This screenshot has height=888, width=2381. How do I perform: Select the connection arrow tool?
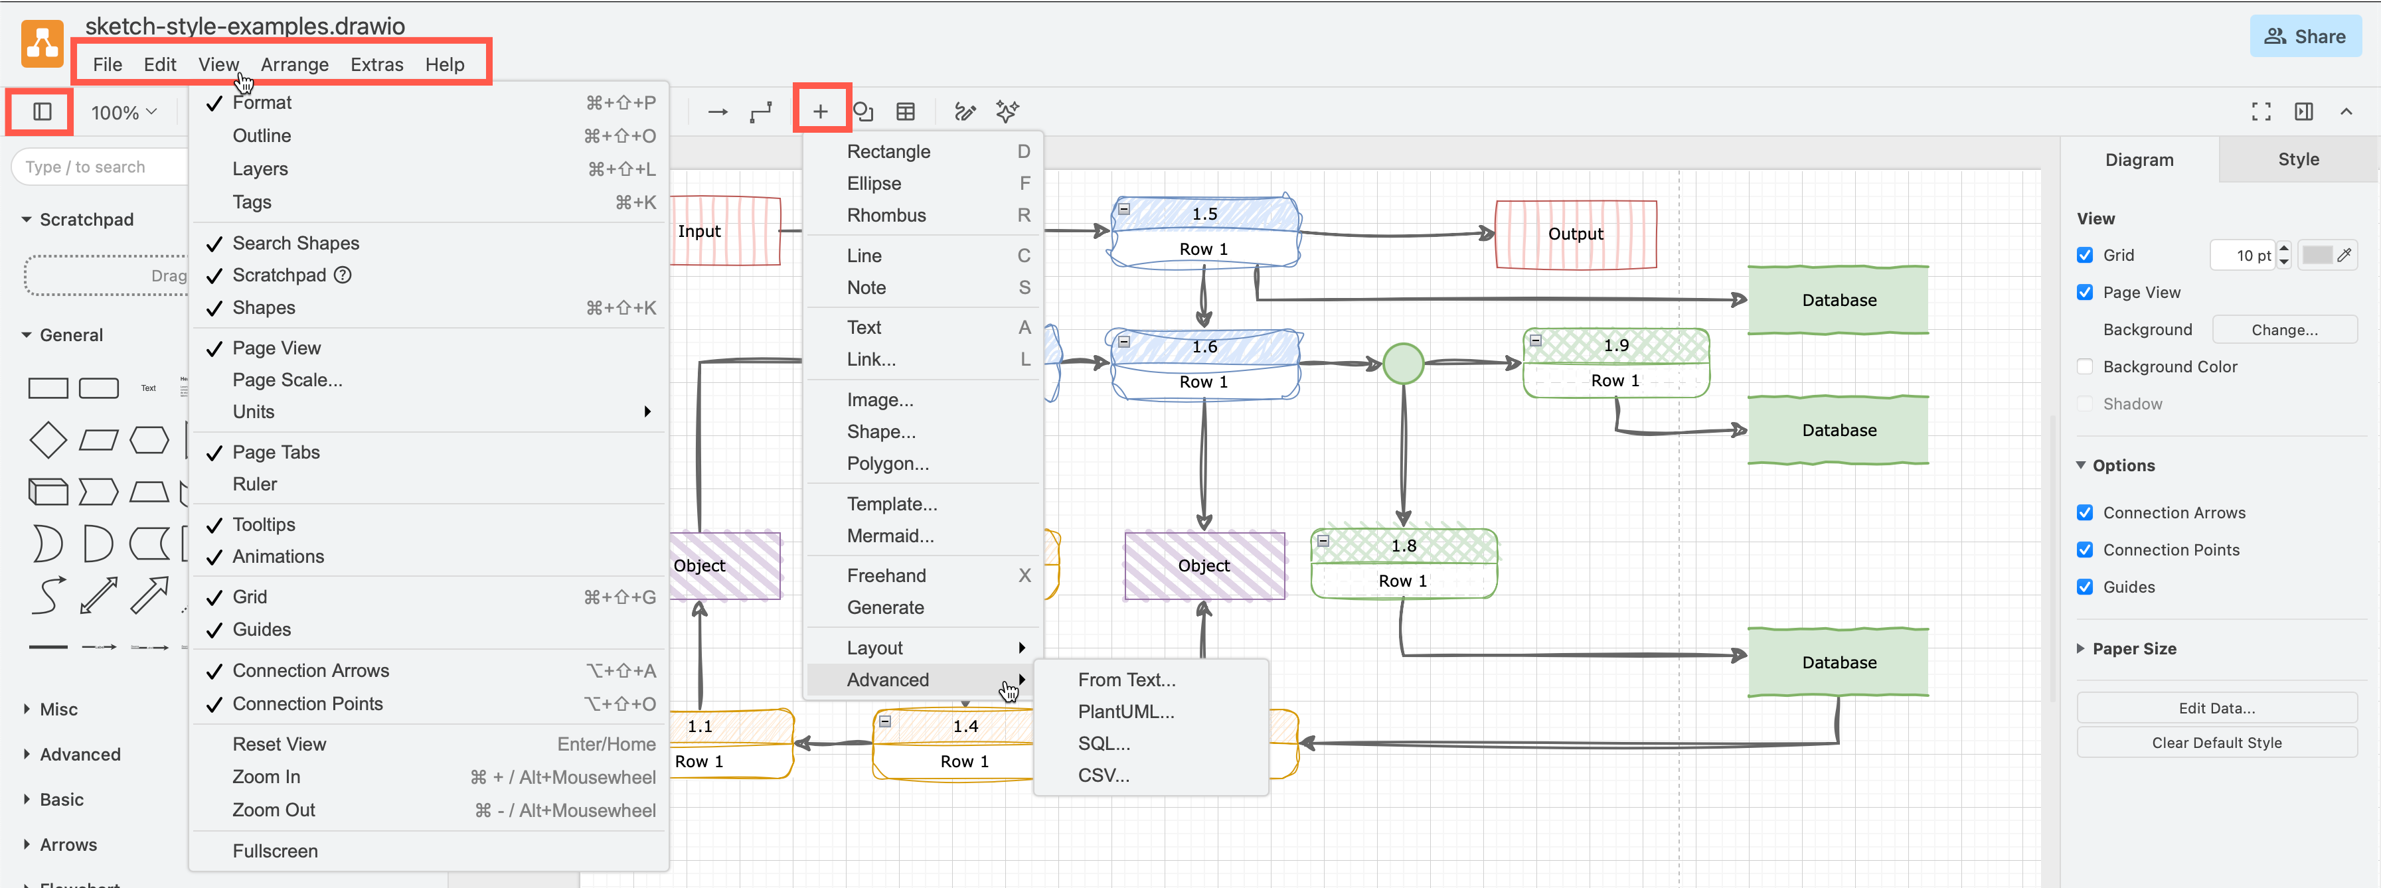(717, 111)
